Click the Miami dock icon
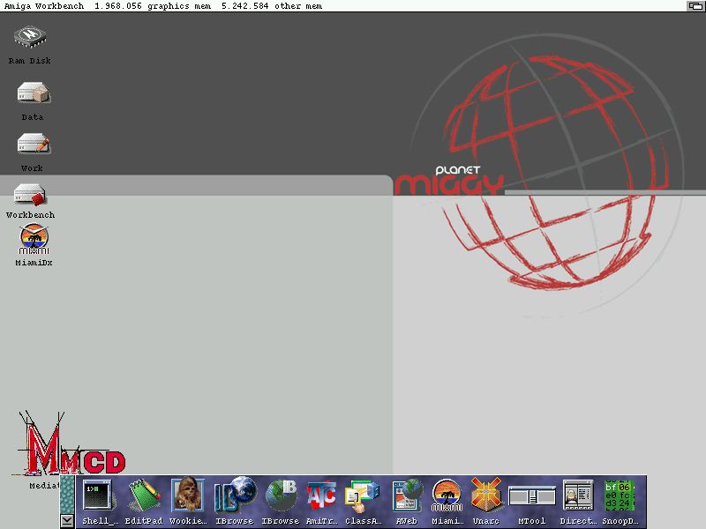 447,495
